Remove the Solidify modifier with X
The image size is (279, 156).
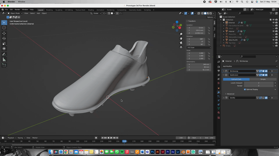click(x=272, y=98)
